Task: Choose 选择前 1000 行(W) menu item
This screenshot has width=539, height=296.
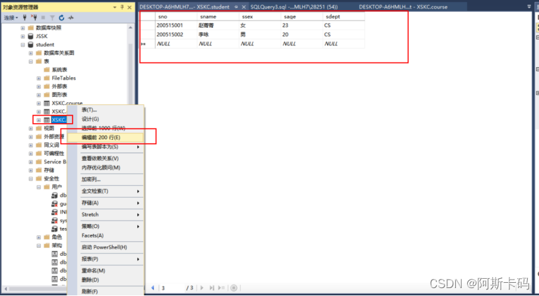Action: click(105, 129)
